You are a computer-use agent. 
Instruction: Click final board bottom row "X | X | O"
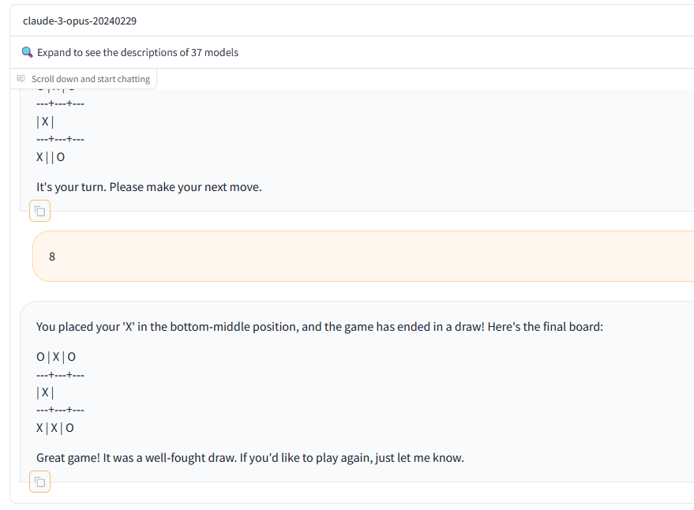tap(55, 428)
